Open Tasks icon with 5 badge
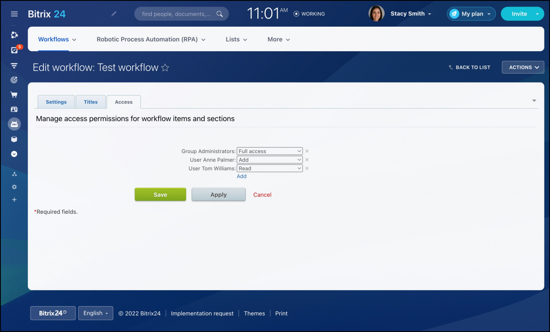The height and width of the screenshot is (332, 550). (14, 50)
